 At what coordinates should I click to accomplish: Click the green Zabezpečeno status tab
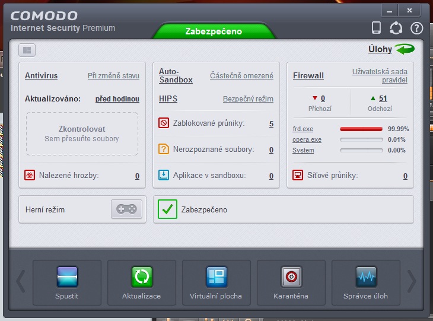[214, 31]
